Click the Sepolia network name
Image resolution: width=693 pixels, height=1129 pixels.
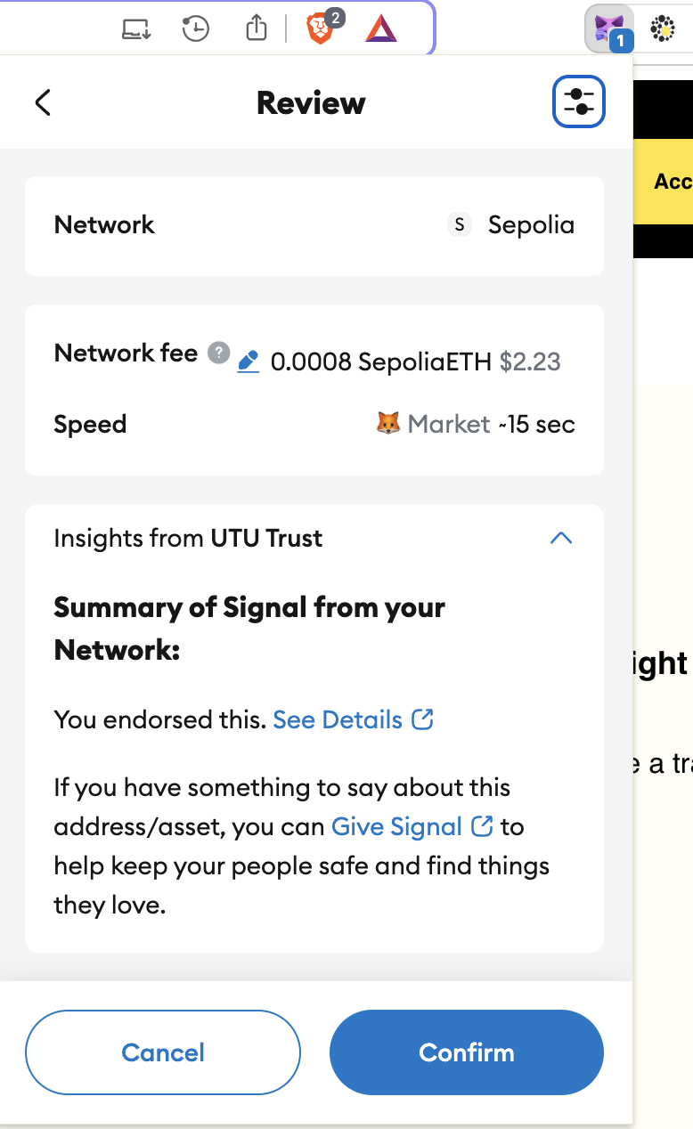pyautogui.click(x=531, y=224)
